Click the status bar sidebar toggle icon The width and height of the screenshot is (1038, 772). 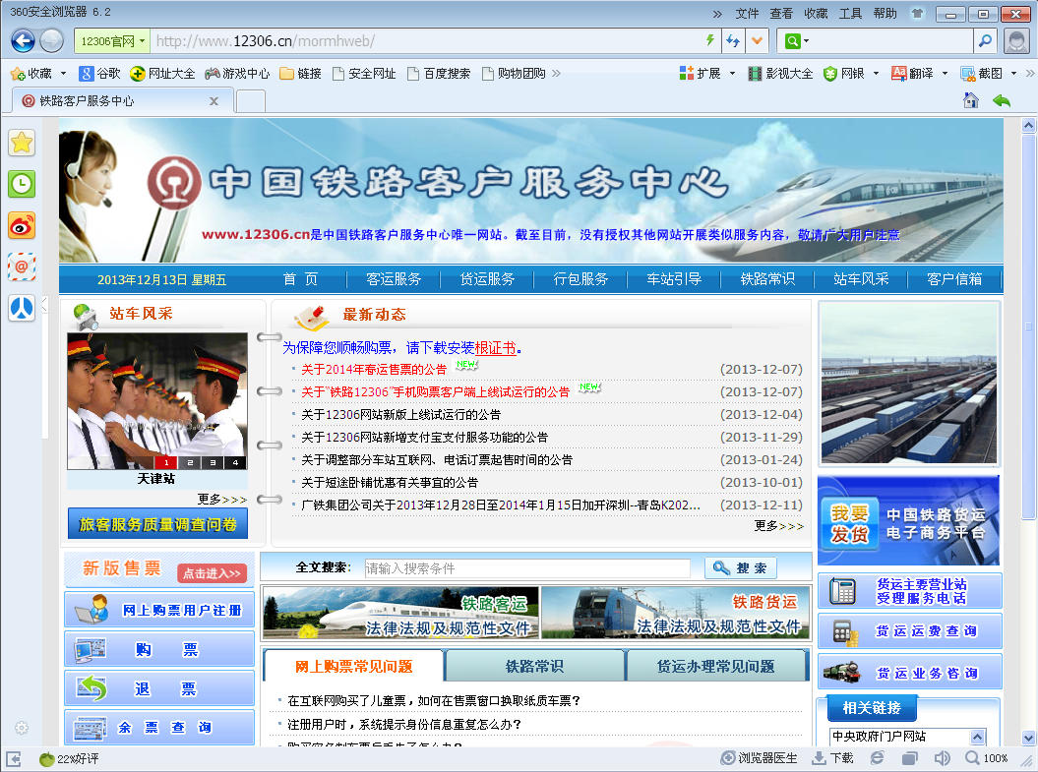[13, 759]
